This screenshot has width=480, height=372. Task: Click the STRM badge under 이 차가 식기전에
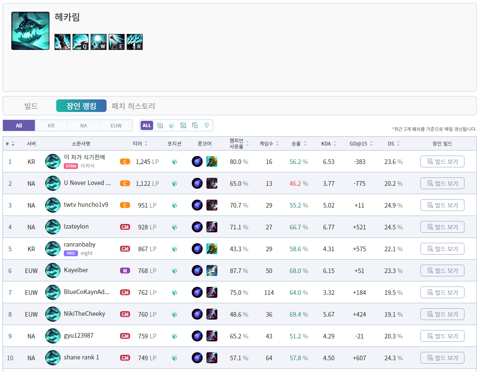[71, 166]
